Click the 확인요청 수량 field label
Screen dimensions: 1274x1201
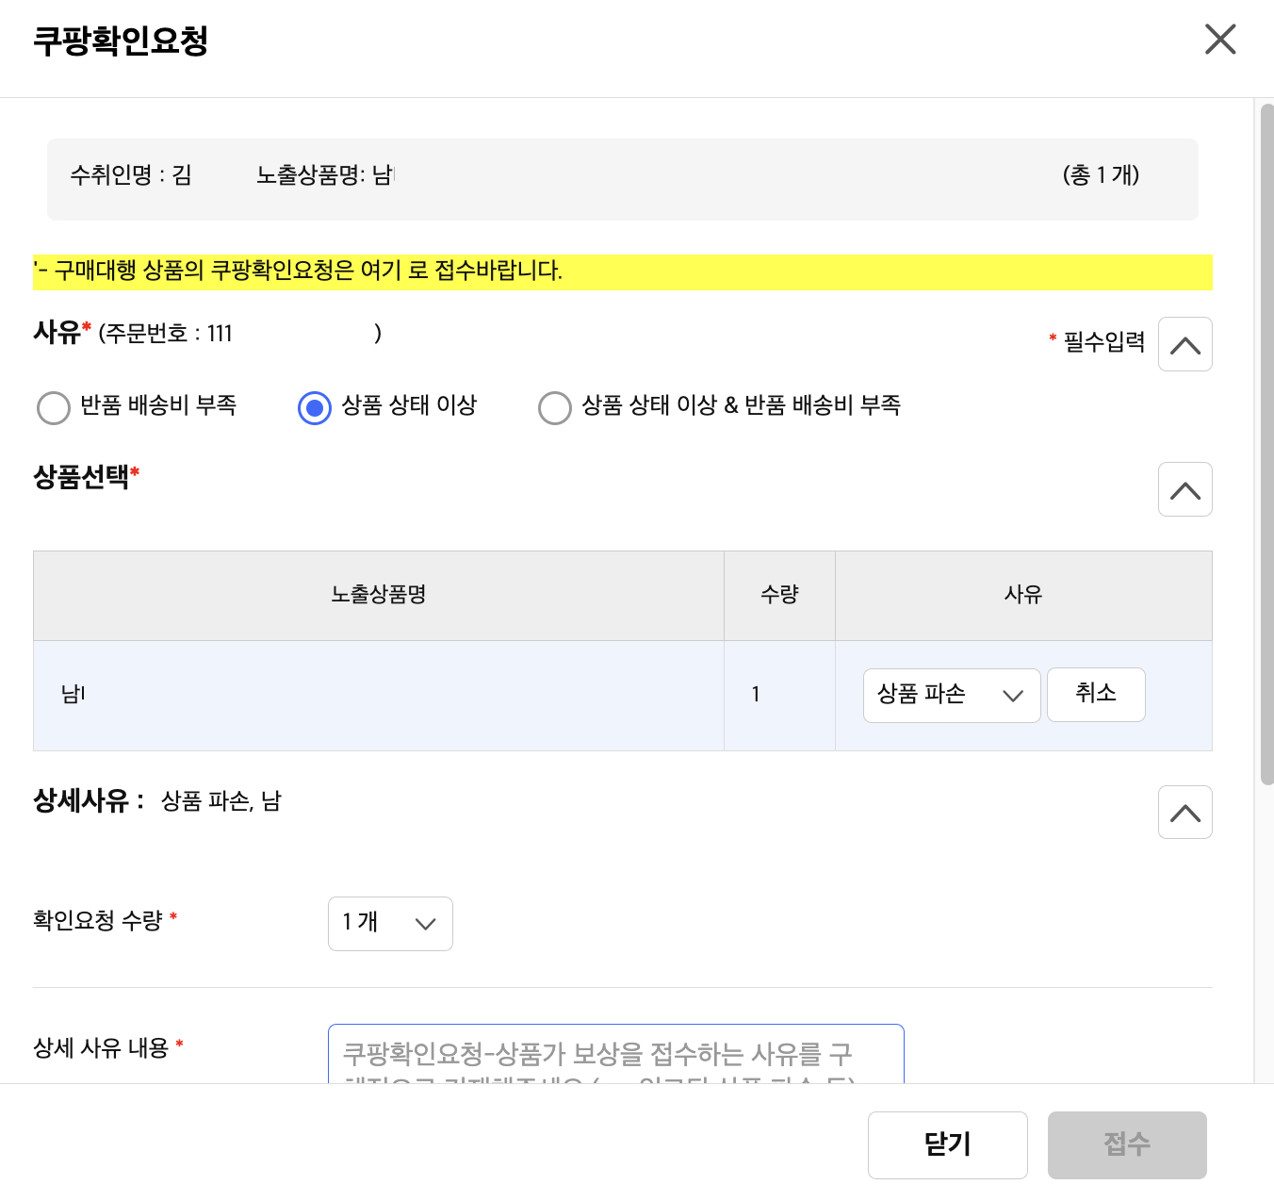[x=98, y=921]
